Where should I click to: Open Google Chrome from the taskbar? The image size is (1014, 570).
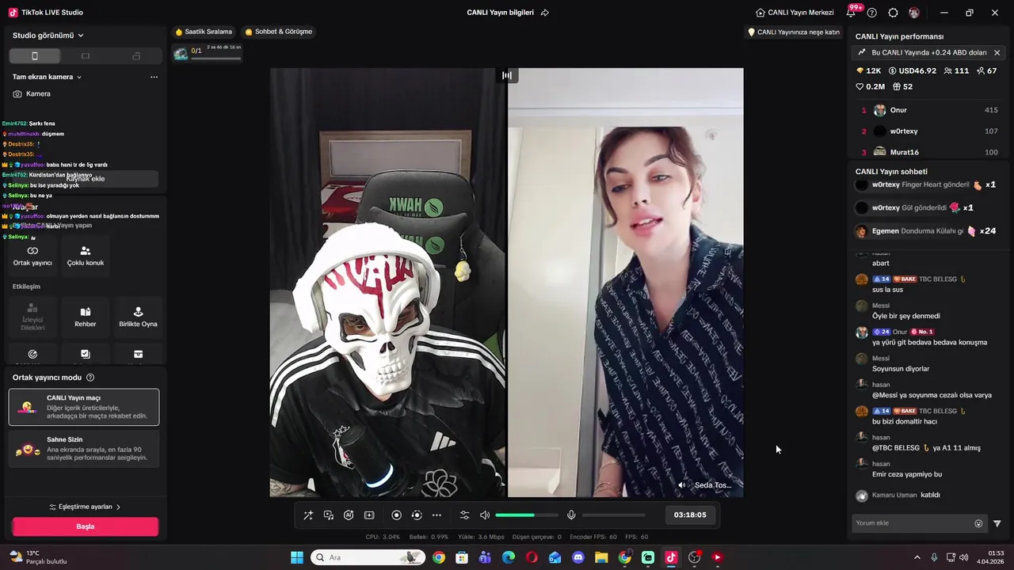point(439,557)
